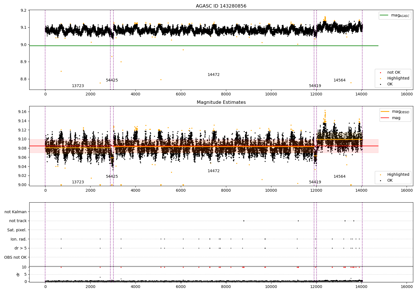418x293 pixels.
Task: Click the 9.08 y-axis tick label
Action: [x=23, y=148]
